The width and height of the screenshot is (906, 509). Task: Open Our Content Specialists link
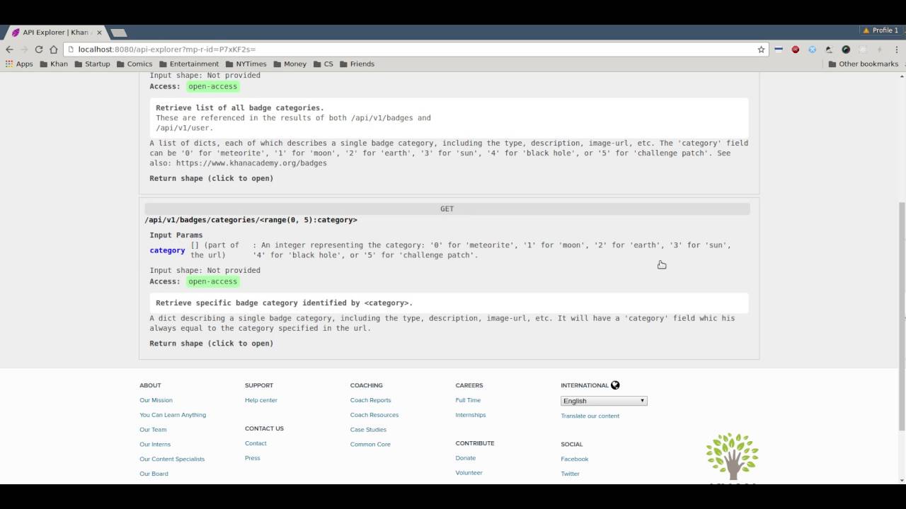point(172,460)
